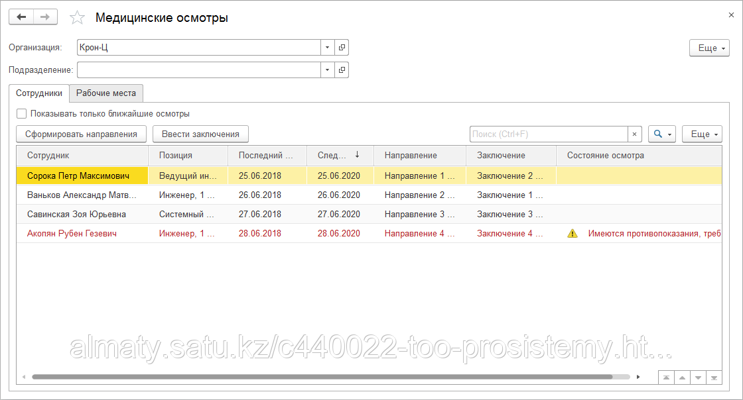Open the Еще menu in the top right
This screenshot has height=400, width=743.
pyautogui.click(x=709, y=48)
